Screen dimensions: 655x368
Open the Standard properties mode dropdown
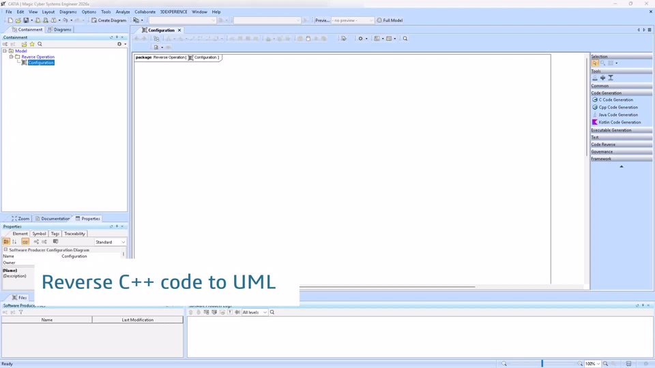(111, 242)
